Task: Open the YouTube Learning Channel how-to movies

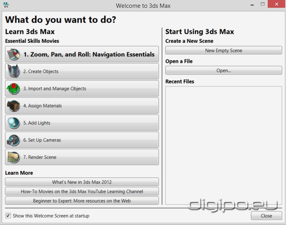Action: click(82, 191)
